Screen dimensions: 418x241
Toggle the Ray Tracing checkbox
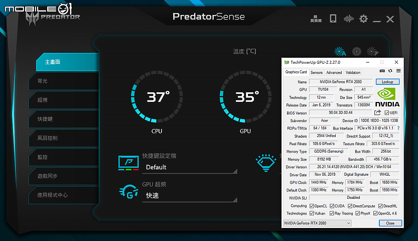click(332, 213)
